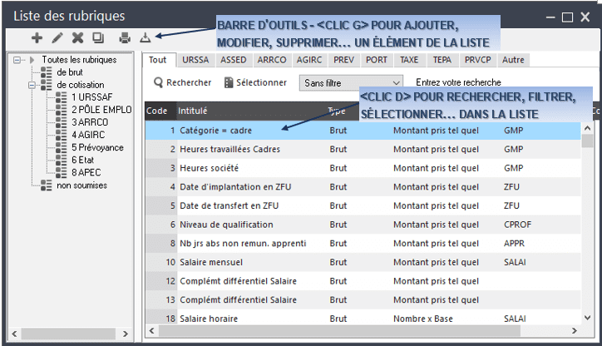Select the 'Salaire mensuel' row
Screen dimensions: 602x346
click(x=219, y=262)
